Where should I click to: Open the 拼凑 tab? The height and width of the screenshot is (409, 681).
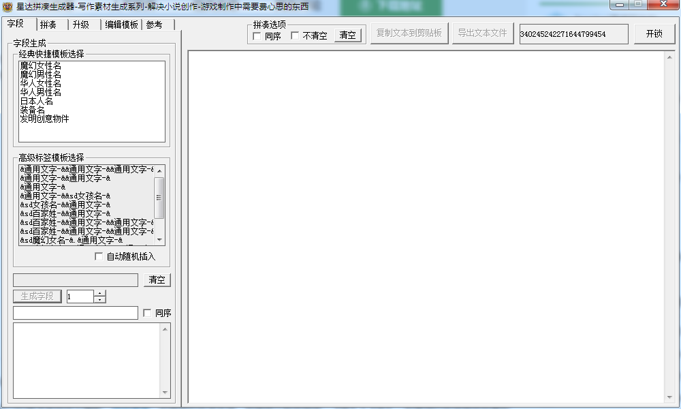click(x=48, y=25)
